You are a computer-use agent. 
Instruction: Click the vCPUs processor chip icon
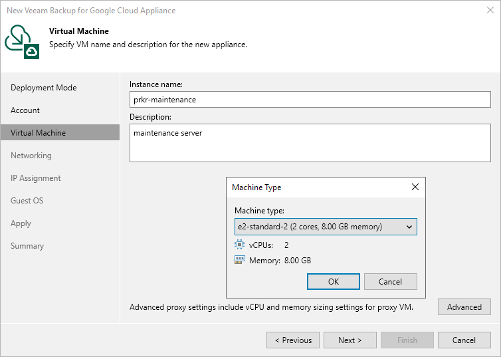(239, 245)
